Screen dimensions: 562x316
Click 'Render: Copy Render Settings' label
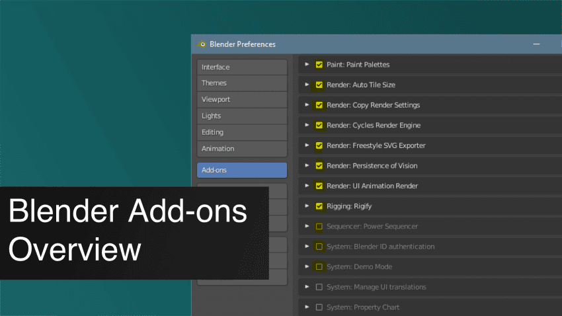pos(373,105)
